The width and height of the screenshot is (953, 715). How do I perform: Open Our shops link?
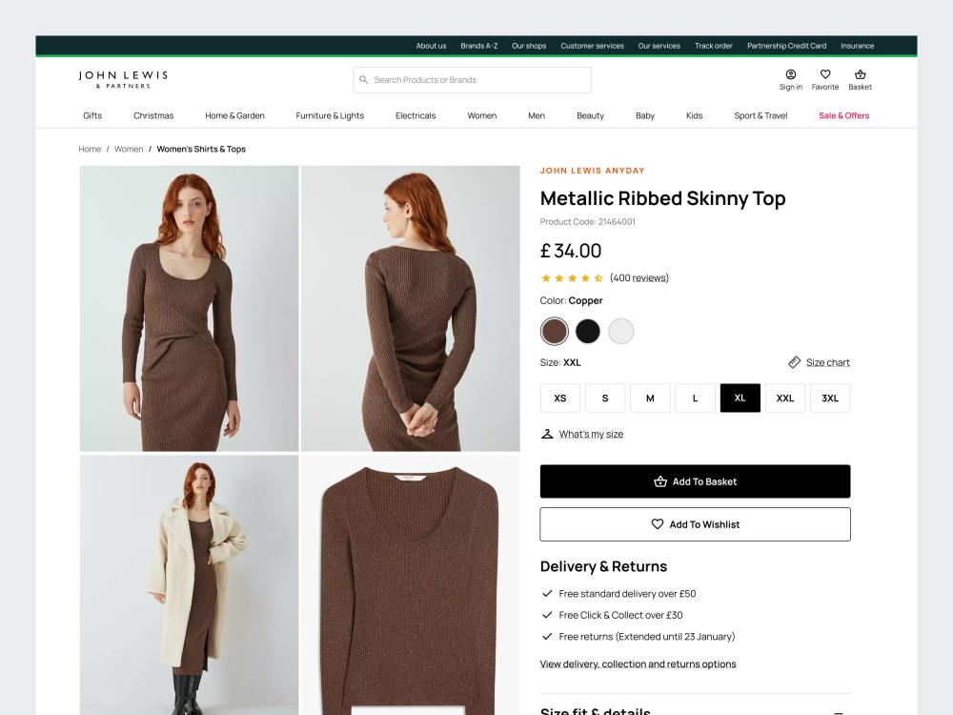coord(529,46)
